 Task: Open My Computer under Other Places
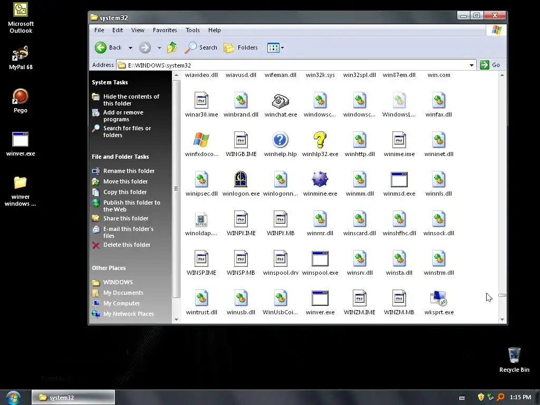(x=122, y=303)
